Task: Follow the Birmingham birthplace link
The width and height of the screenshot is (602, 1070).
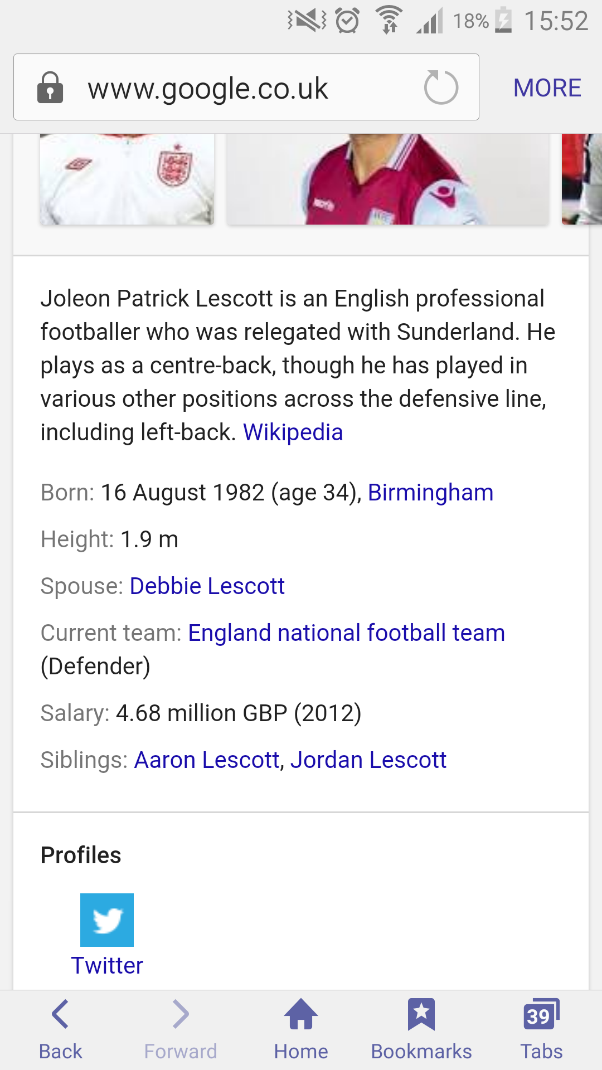Action: [x=430, y=493]
